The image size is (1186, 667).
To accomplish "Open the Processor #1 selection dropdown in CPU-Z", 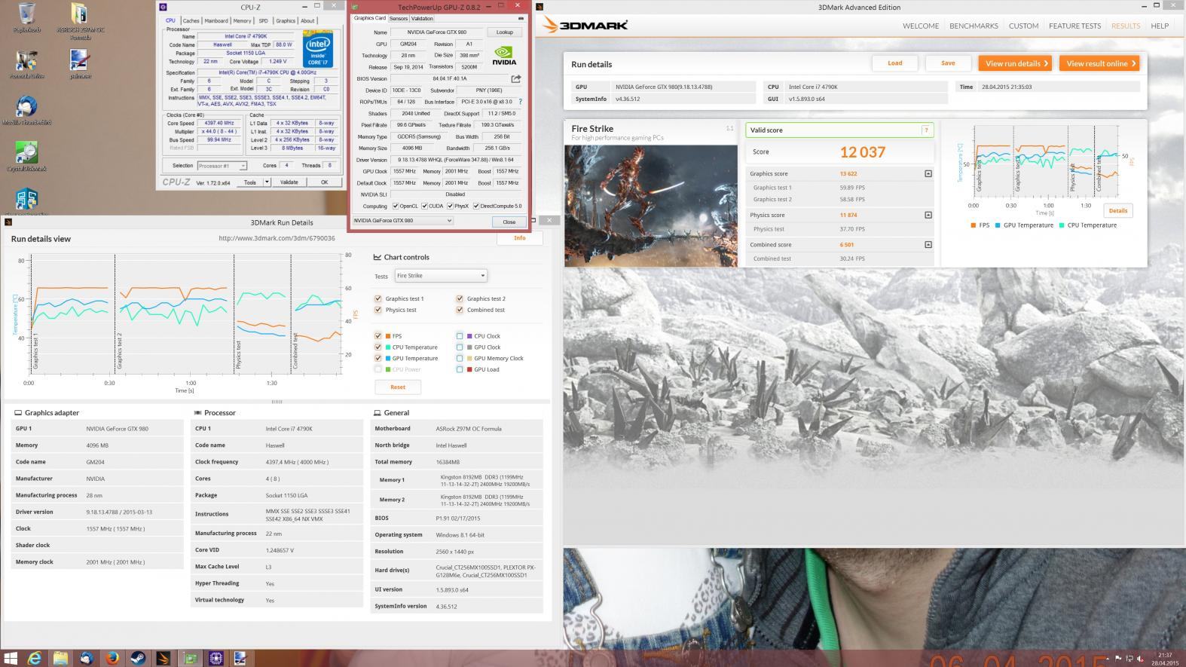I will click(222, 166).
